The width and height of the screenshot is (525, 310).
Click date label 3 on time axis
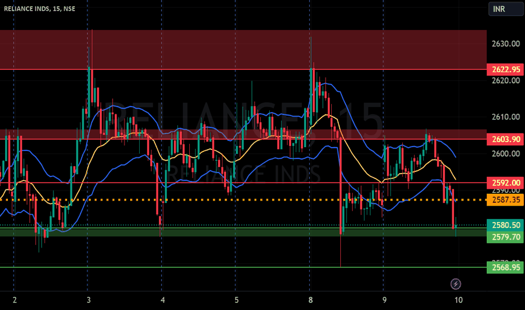tap(88, 300)
